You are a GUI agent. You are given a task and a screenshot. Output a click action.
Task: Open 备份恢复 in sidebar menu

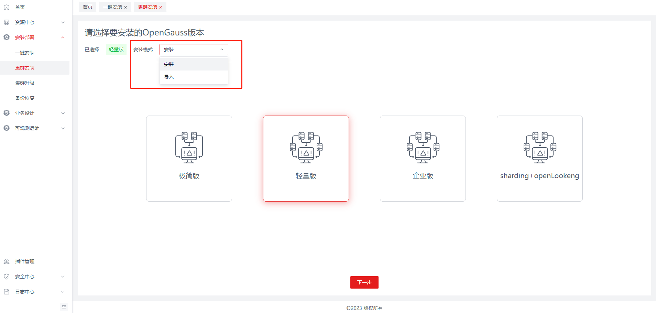(25, 98)
